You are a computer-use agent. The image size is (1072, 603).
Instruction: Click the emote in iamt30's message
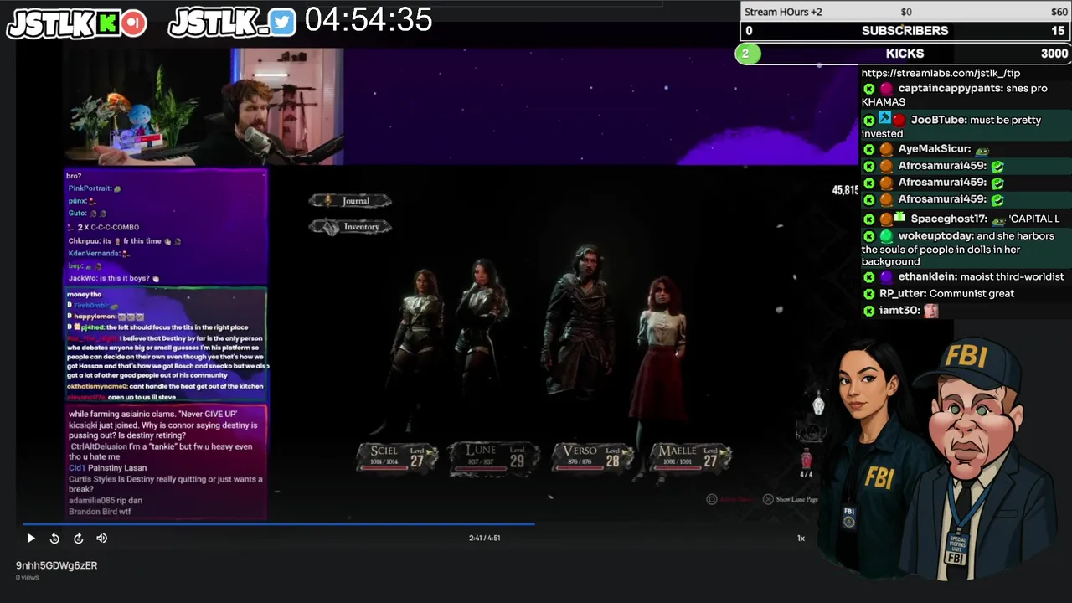(x=930, y=311)
